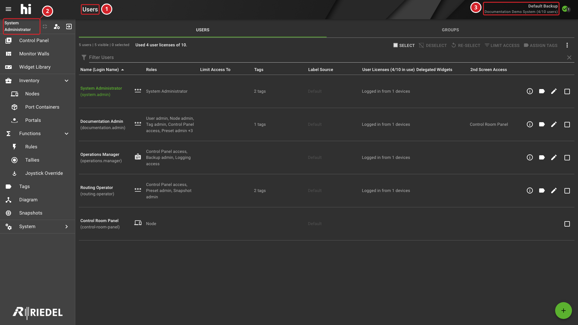Tick the Control Room Panel row checkbox

[x=567, y=224]
